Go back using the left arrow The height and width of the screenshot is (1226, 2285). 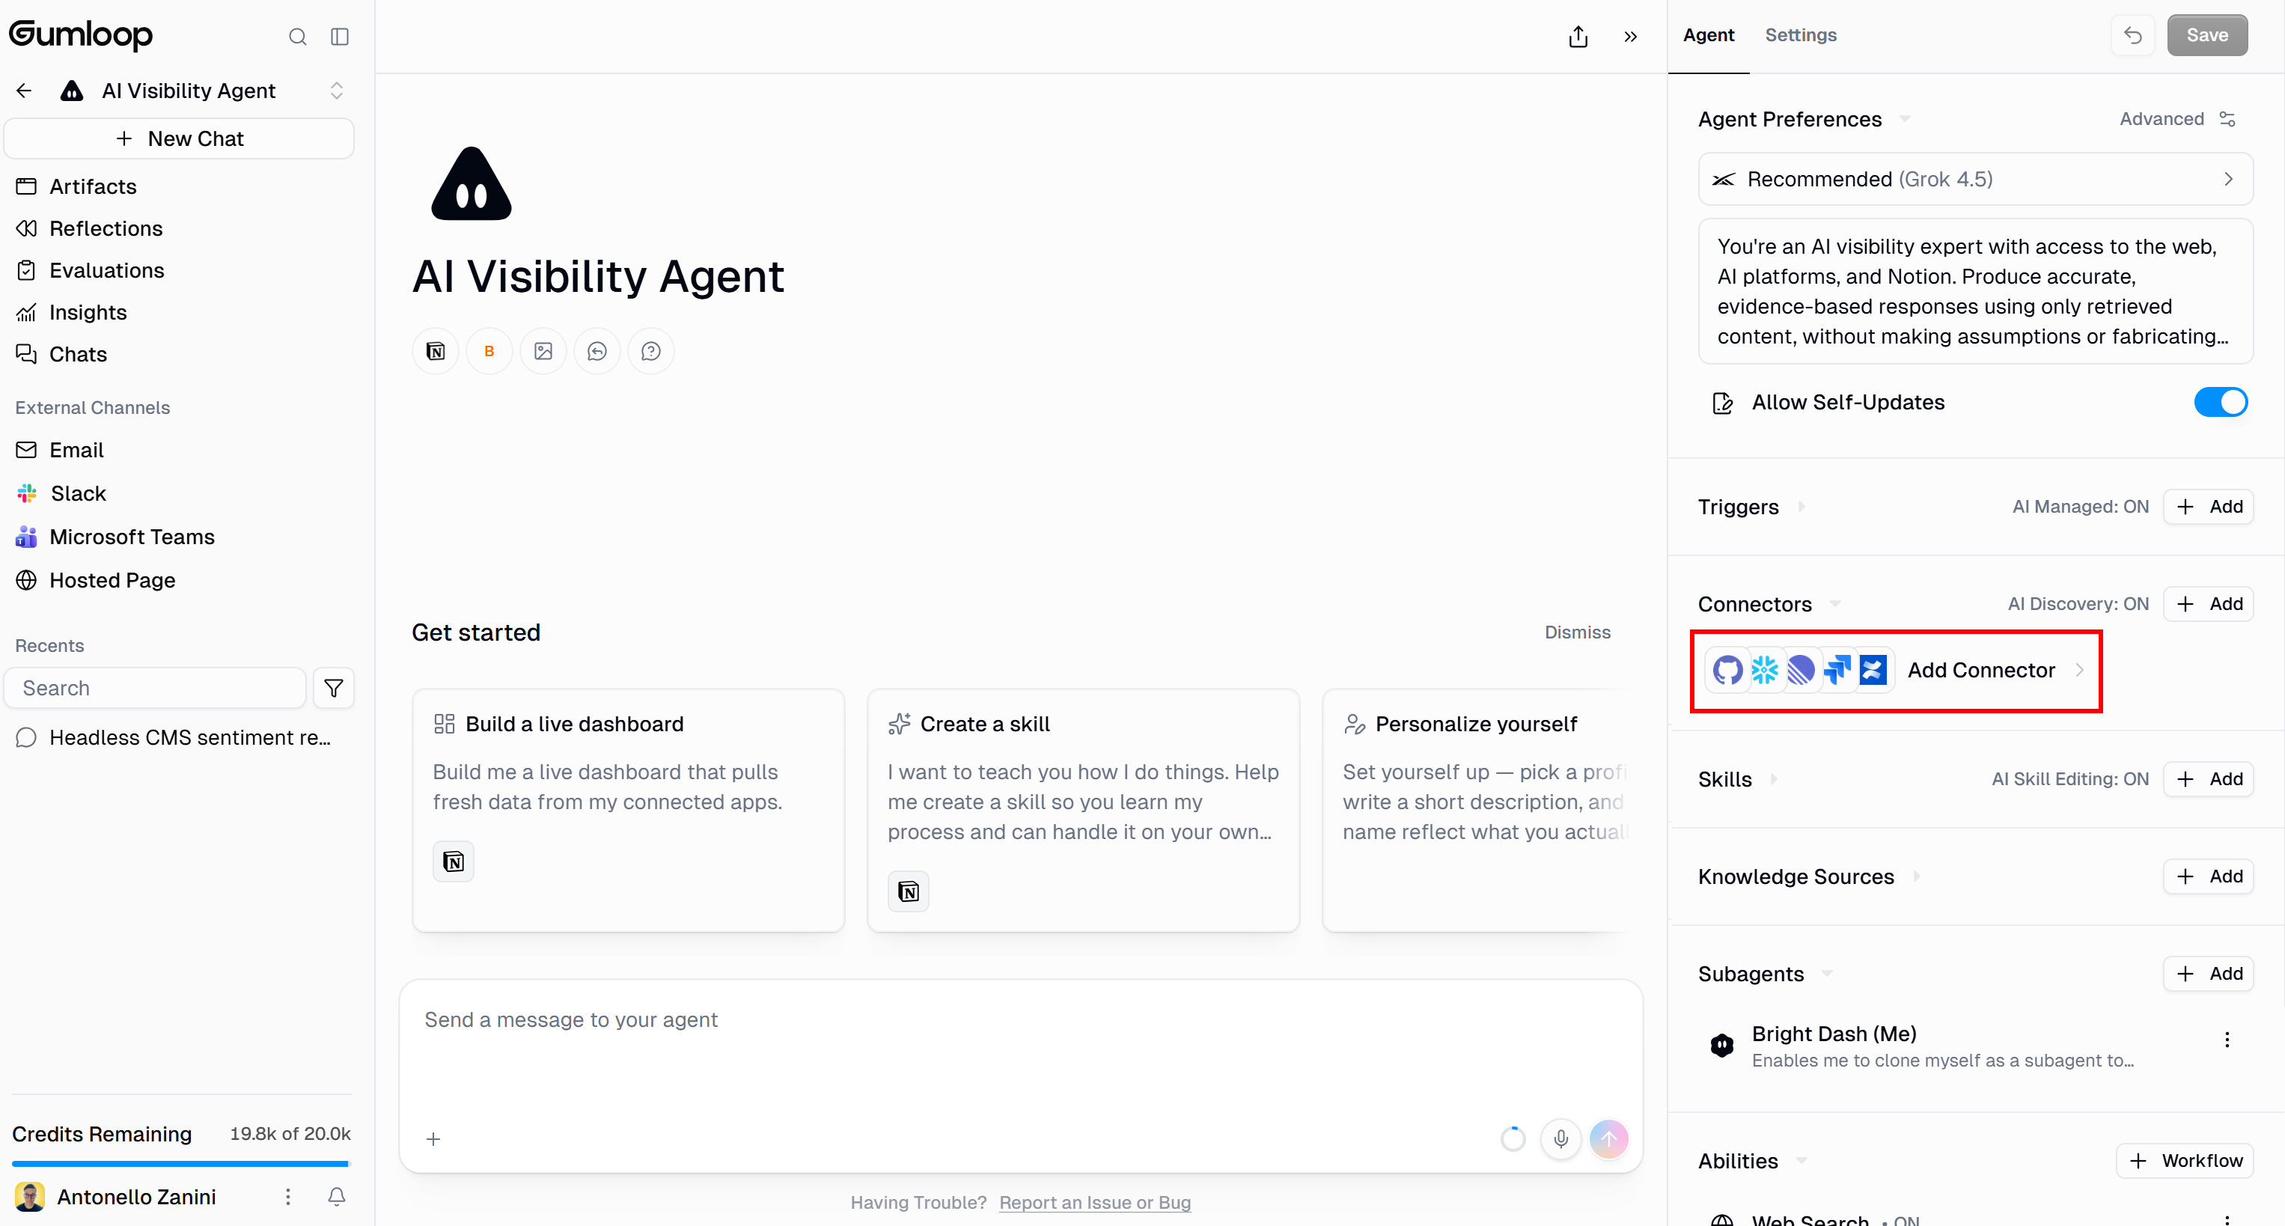click(x=24, y=91)
